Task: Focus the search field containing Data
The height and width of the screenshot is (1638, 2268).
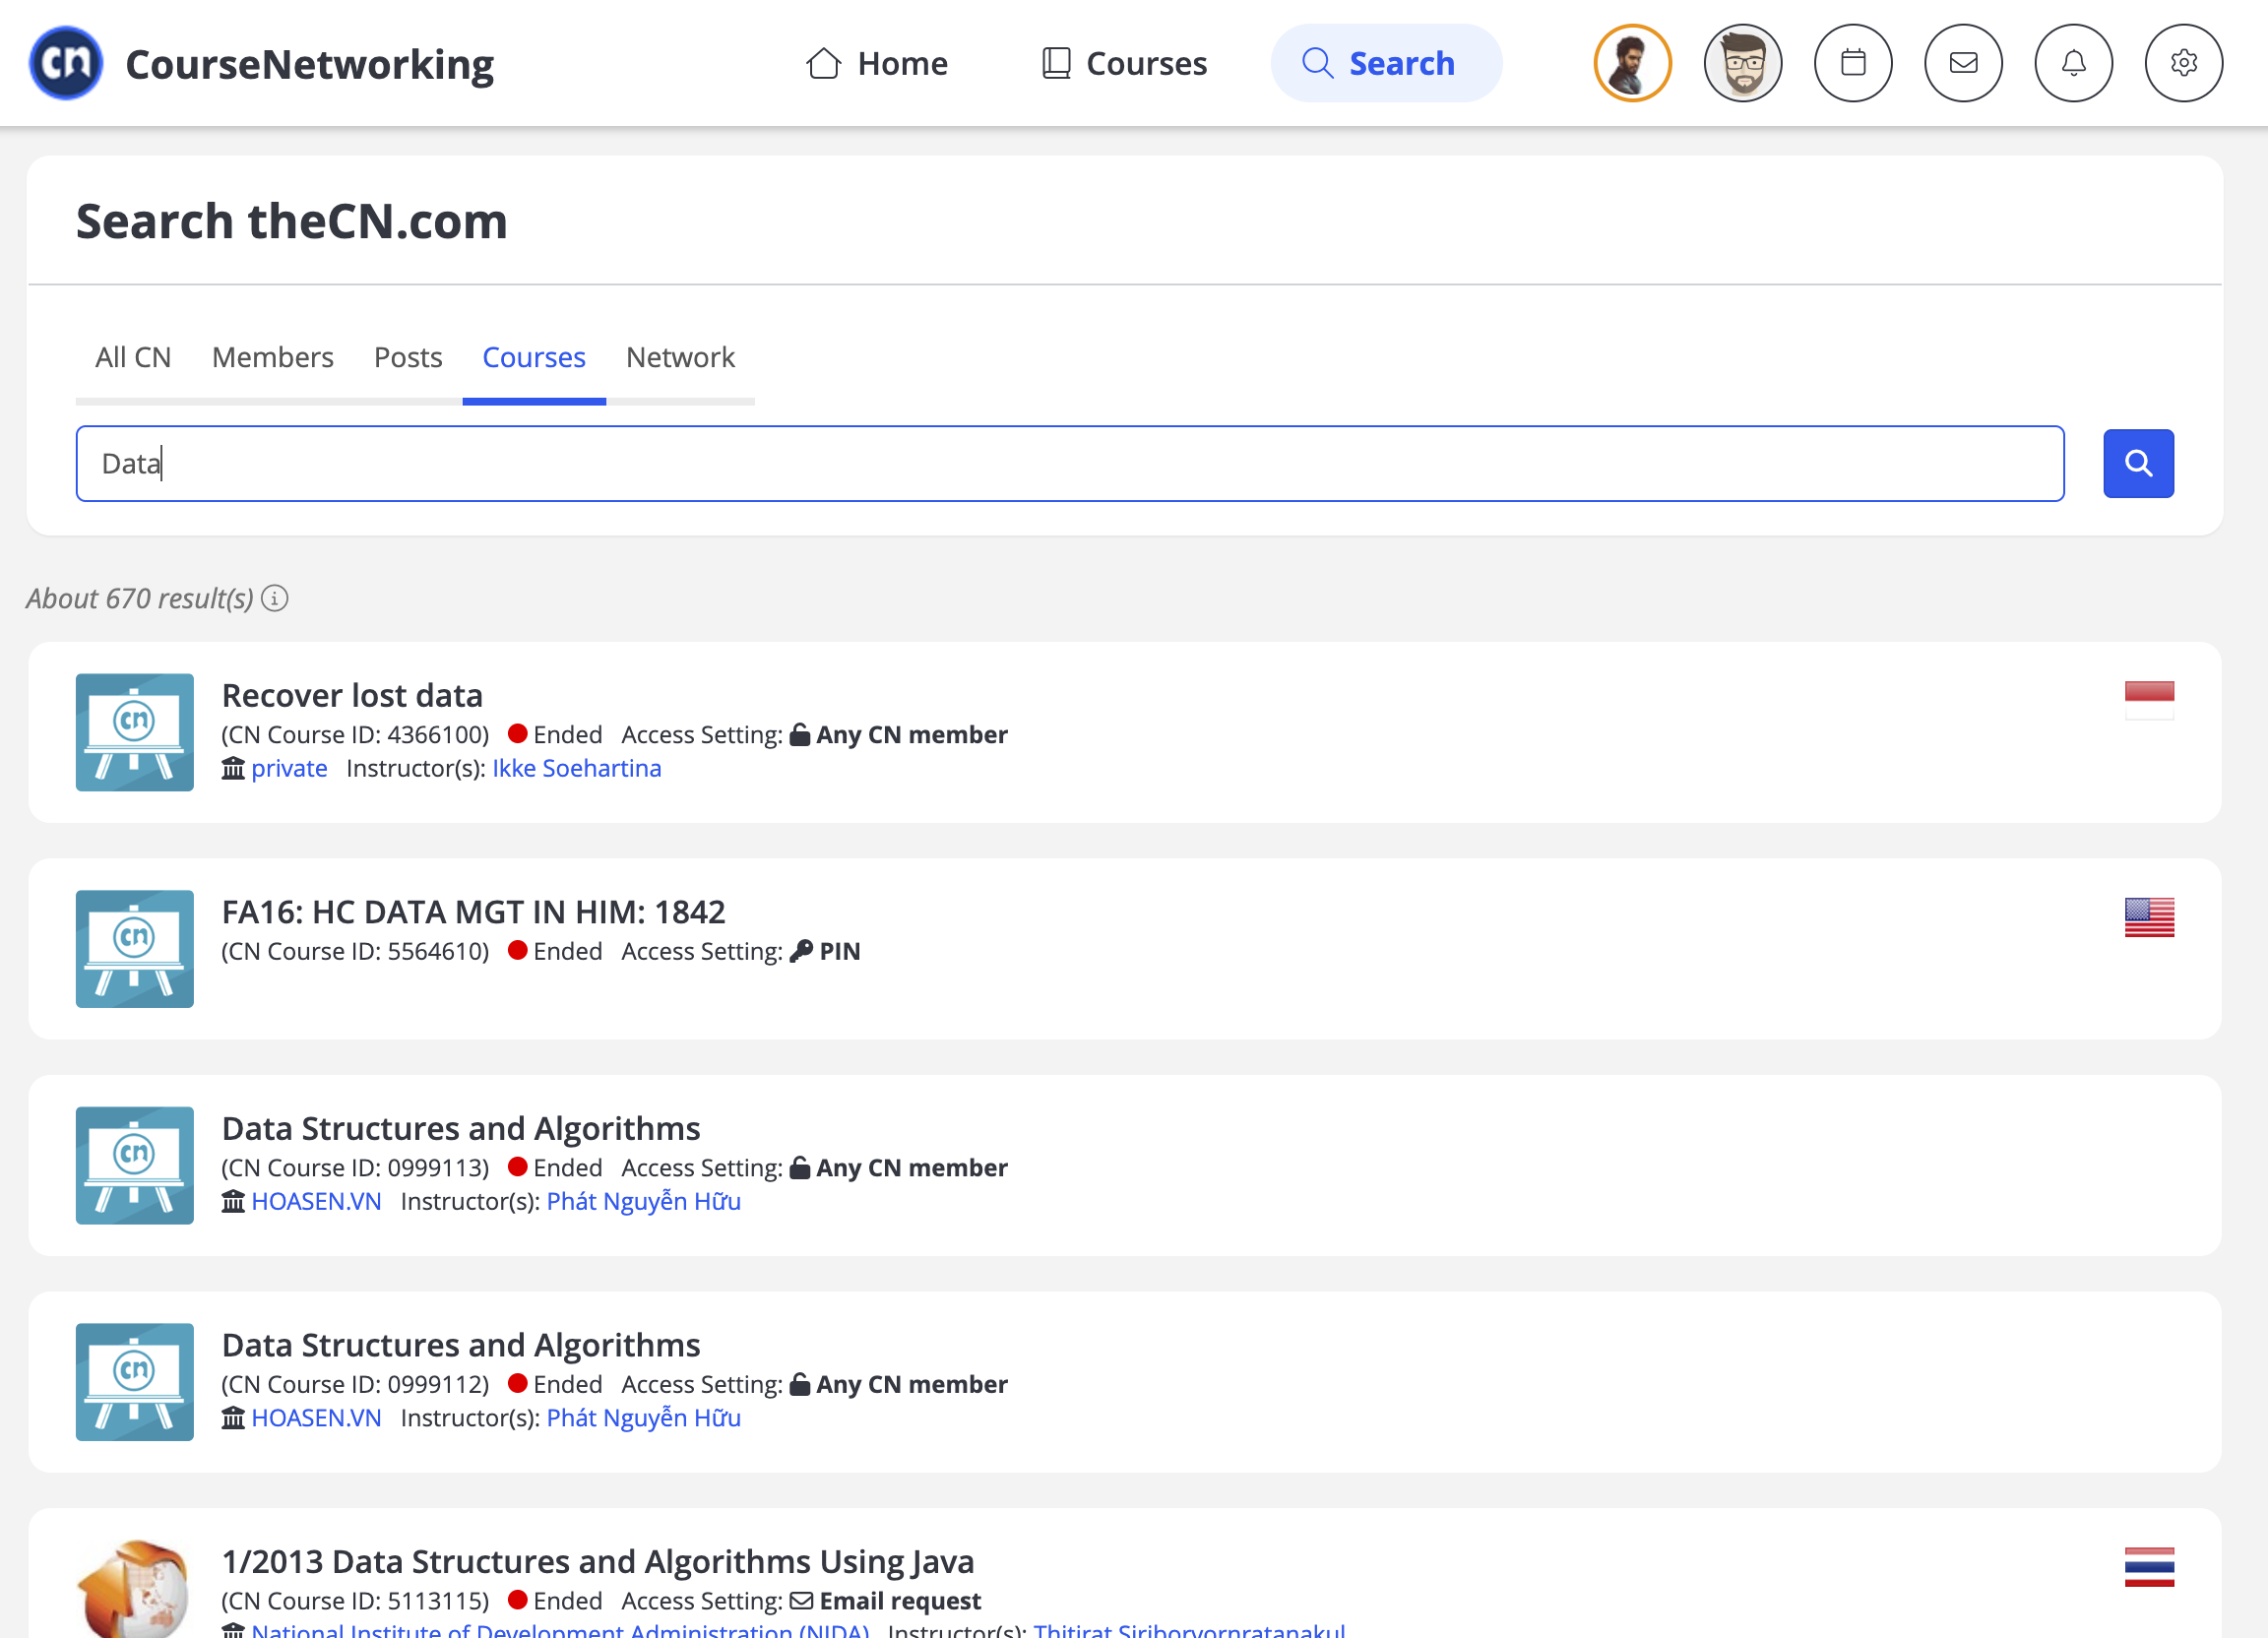Action: click(1070, 463)
